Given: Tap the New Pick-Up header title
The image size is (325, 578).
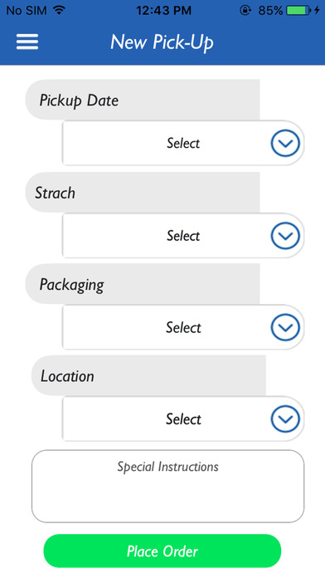Looking at the screenshot, I should click(162, 42).
